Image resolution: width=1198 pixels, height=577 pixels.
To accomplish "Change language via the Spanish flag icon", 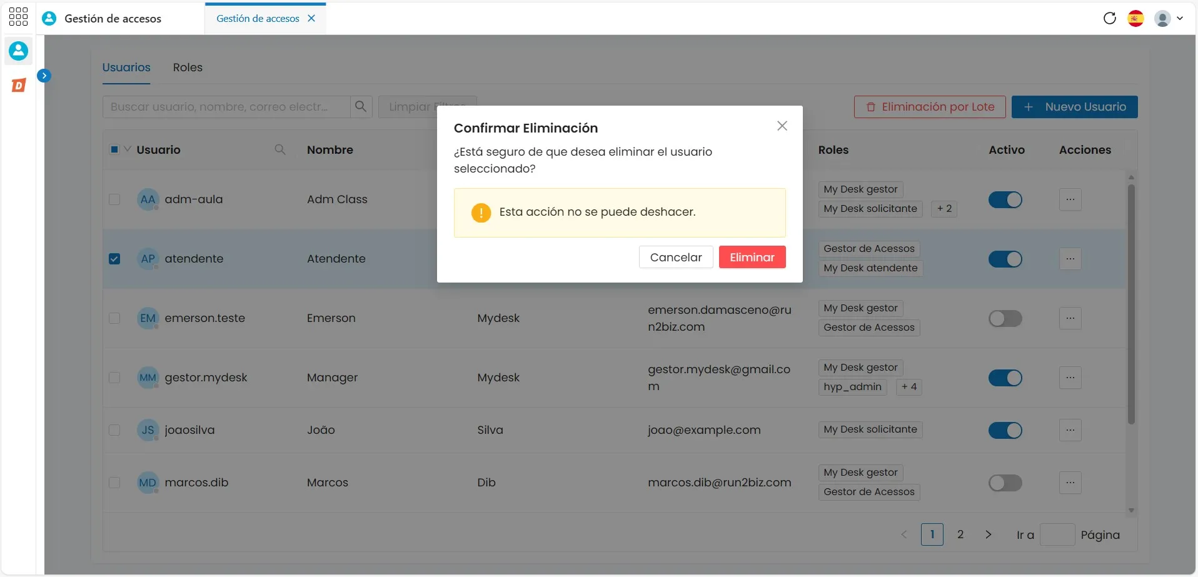I will click(x=1135, y=18).
